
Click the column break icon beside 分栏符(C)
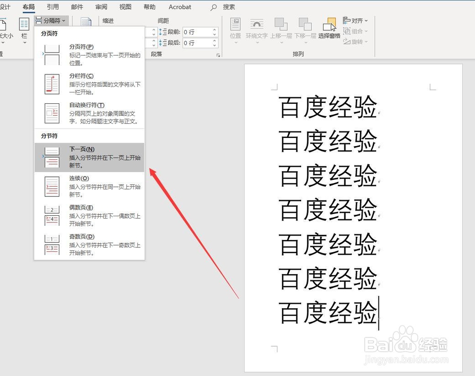point(52,84)
